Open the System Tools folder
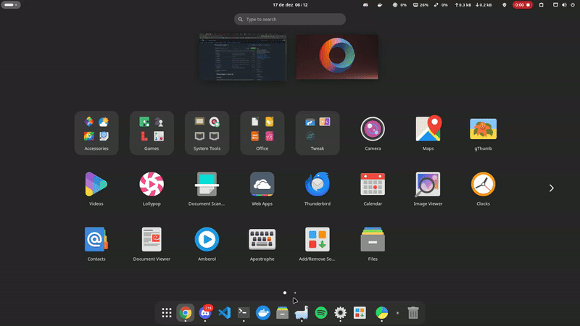The height and width of the screenshot is (326, 580). (x=207, y=133)
